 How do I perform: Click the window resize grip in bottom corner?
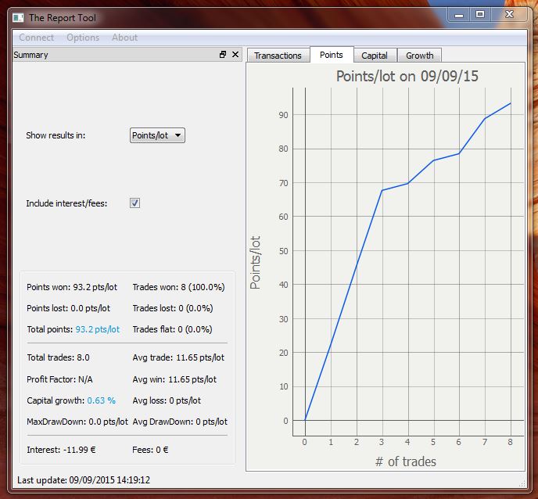(x=522, y=484)
